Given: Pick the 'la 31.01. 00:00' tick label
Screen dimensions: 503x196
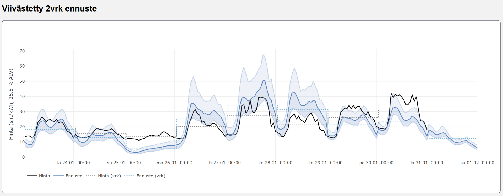Looking at the screenshot, I should click(427, 163).
